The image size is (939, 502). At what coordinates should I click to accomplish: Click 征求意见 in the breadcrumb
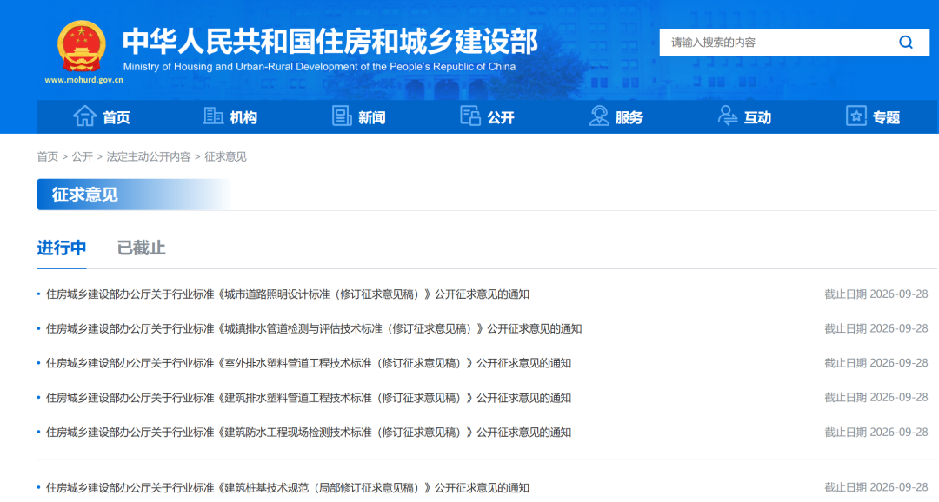tap(225, 156)
